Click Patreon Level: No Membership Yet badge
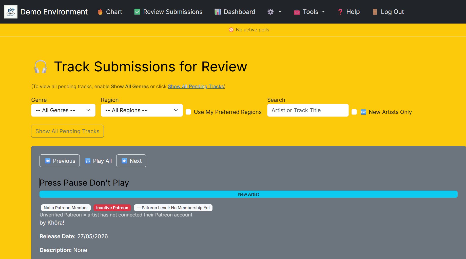Image resolution: width=466 pixels, height=259 pixels. pyautogui.click(x=173, y=208)
